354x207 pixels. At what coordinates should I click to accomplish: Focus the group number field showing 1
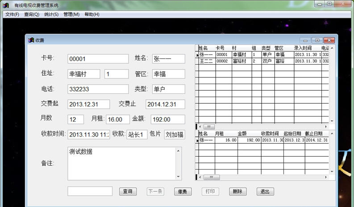pos(117,74)
